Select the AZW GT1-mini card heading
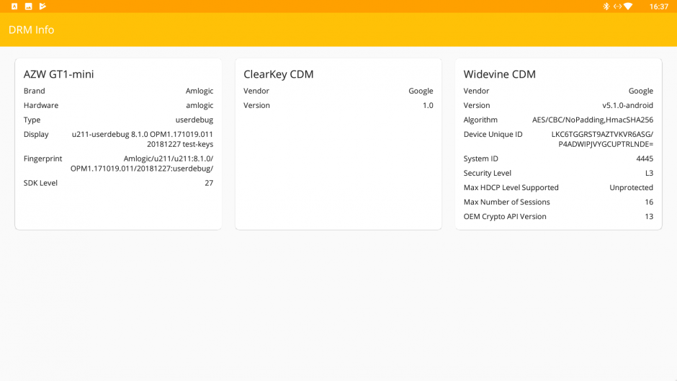This screenshot has height=381, width=677. (59, 74)
